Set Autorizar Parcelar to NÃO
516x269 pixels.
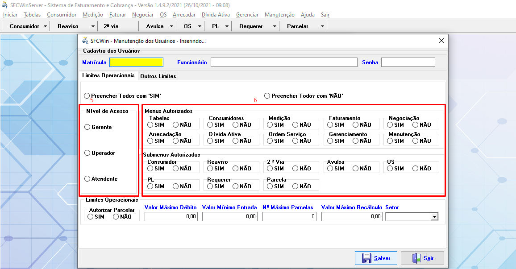pyautogui.click(x=116, y=217)
